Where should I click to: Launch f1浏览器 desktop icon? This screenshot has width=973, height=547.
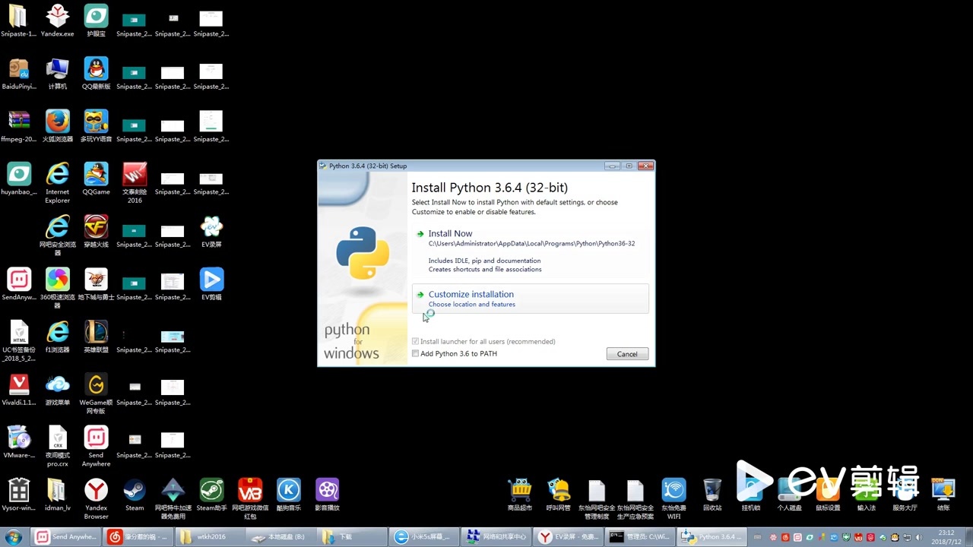coord(57,337)
